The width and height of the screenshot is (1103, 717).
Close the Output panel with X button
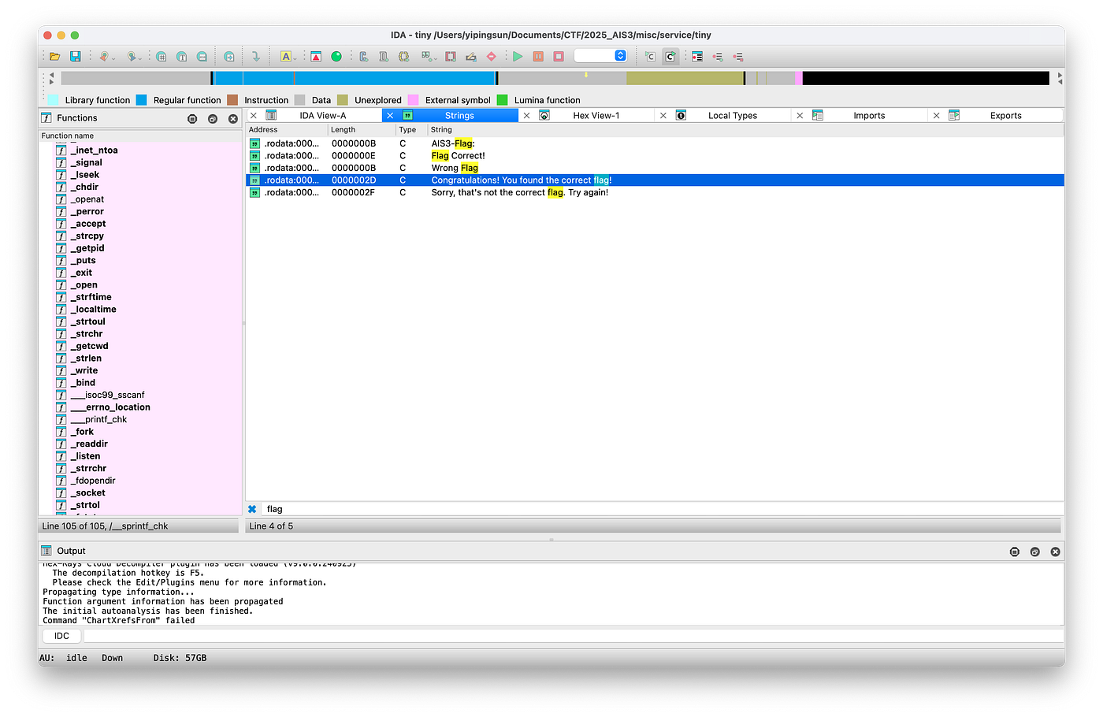[x=1056, y=552]
